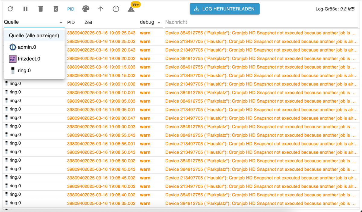Select admin.0 from source list
The width and height of the screenshot is (362, 212).
pyautogui.click(x=27, y=47)
